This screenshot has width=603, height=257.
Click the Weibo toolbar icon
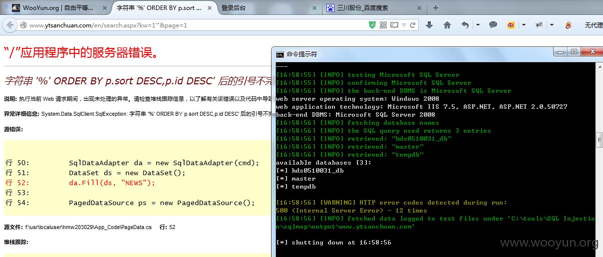tap(511, 25)
